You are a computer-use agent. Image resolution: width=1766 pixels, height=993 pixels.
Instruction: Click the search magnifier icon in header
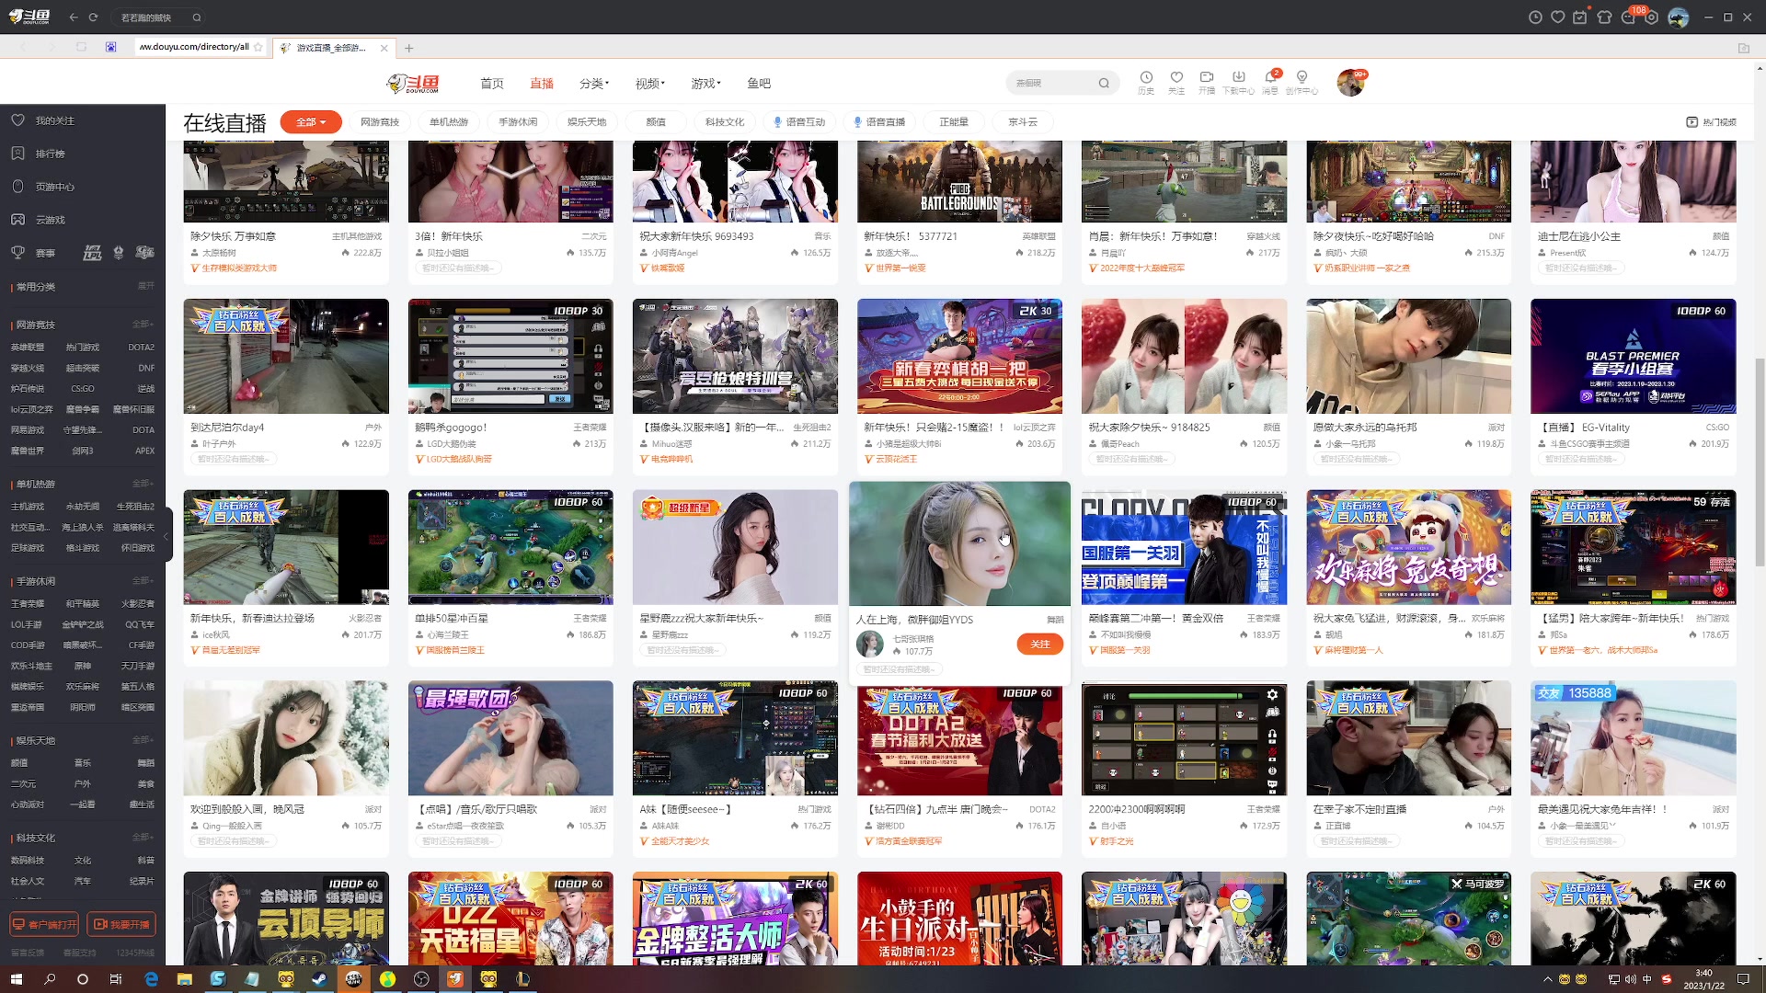click(1104, 84)
